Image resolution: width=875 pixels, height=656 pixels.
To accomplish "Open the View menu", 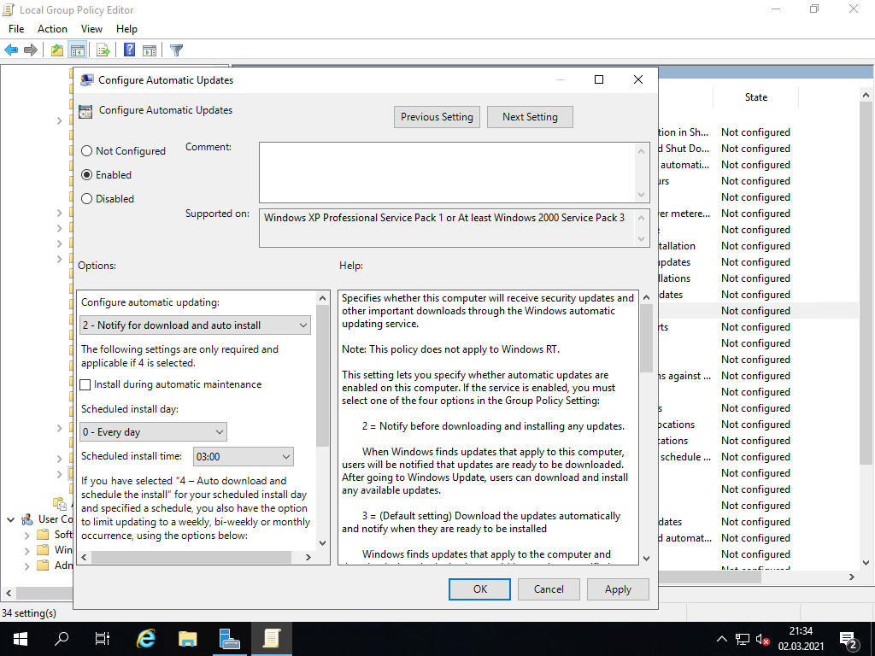I will tap(91, 29).
